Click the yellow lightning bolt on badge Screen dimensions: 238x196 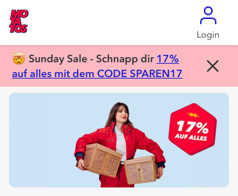point(193,115)
